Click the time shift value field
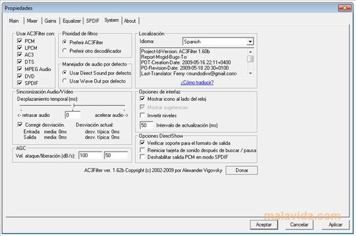This screenshot has height=236, width=356. 73,115
